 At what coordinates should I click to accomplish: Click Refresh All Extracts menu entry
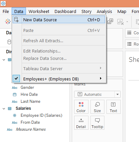[x=59, y=41]
